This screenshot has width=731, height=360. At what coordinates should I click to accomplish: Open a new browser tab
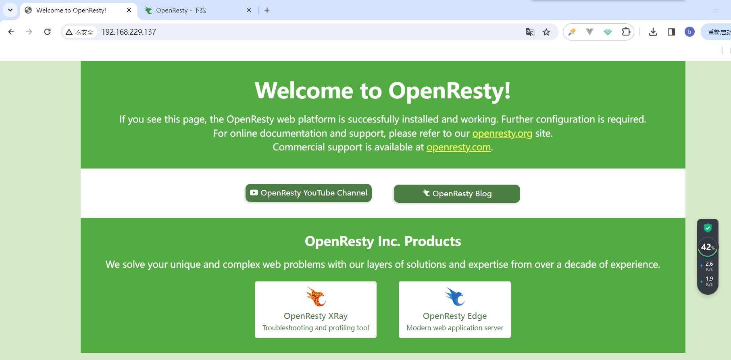pyautogui.click(x=267, y=10)
